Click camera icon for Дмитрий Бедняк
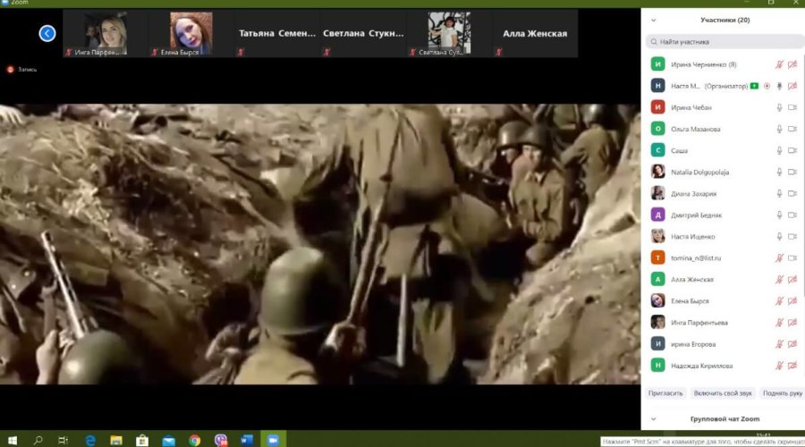The image size is (805, 447). tap(792, 215)
